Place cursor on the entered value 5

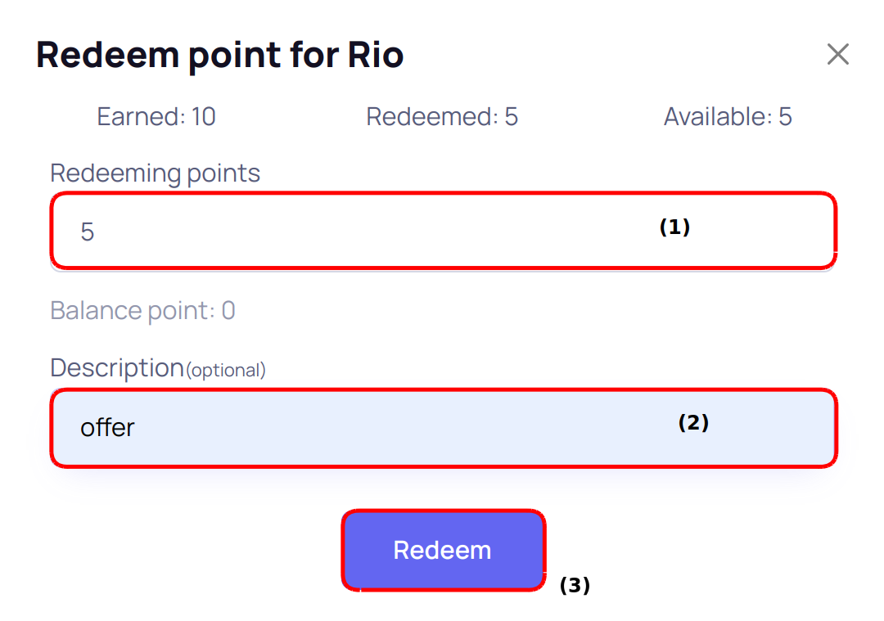click(87, 232)
